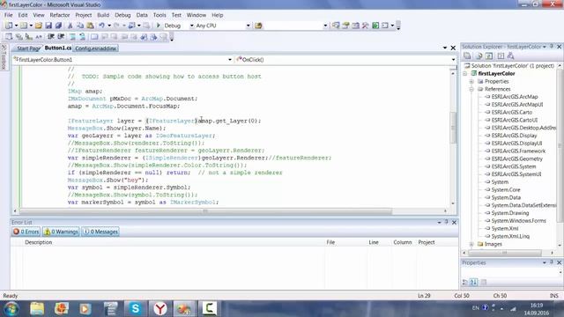Click the code editor horizontal scrollbar thumb
Image resolution: width=564 pixels, height=317 pixels.
pyautogui.click(x=205, y=211)
